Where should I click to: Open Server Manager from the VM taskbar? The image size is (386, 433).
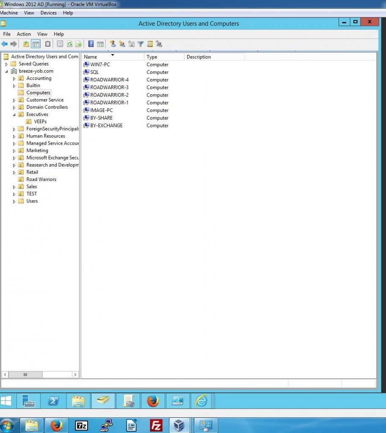[x=28, y=401]
